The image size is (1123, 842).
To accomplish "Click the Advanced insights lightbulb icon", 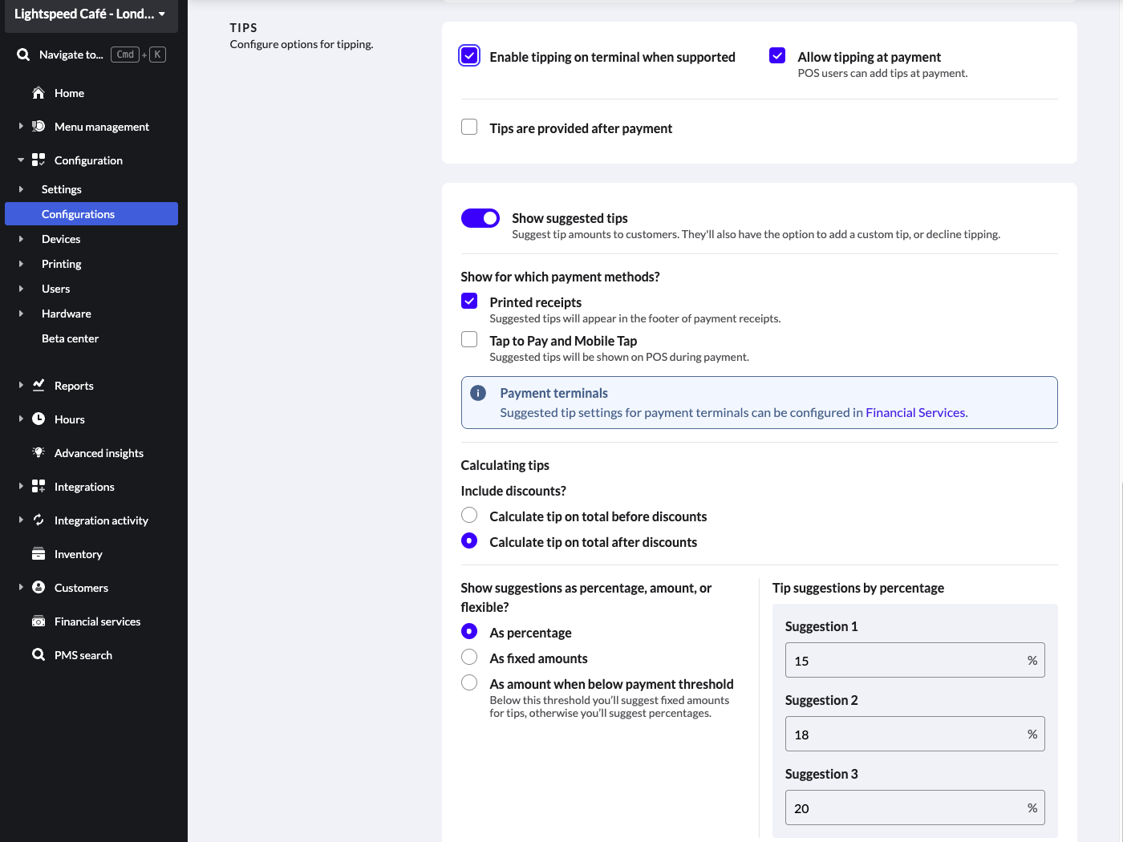I will click(38, 453).
